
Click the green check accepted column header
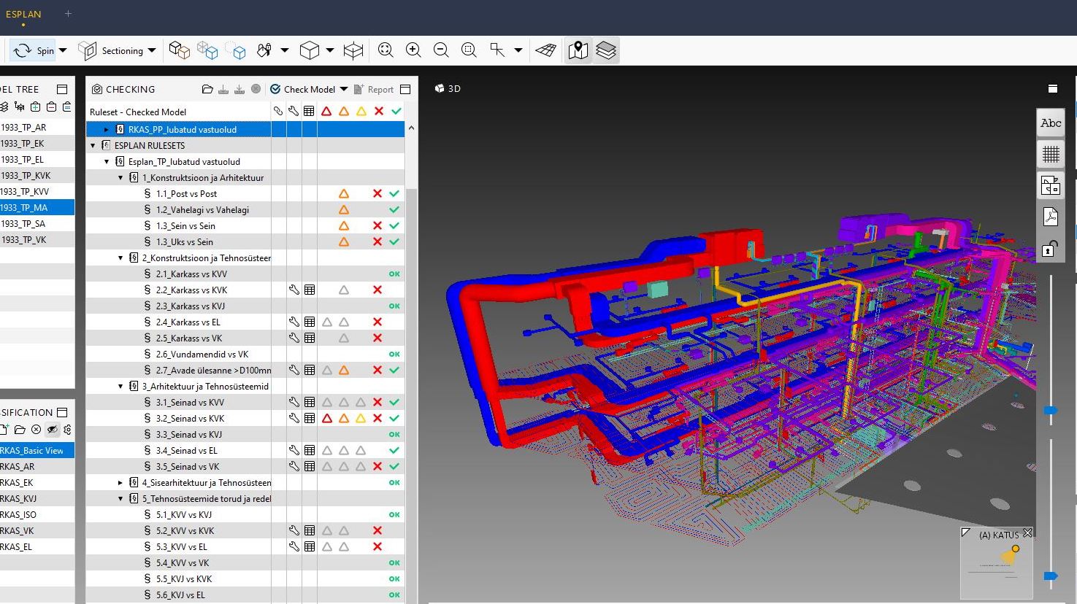click(x=396, y=112)
